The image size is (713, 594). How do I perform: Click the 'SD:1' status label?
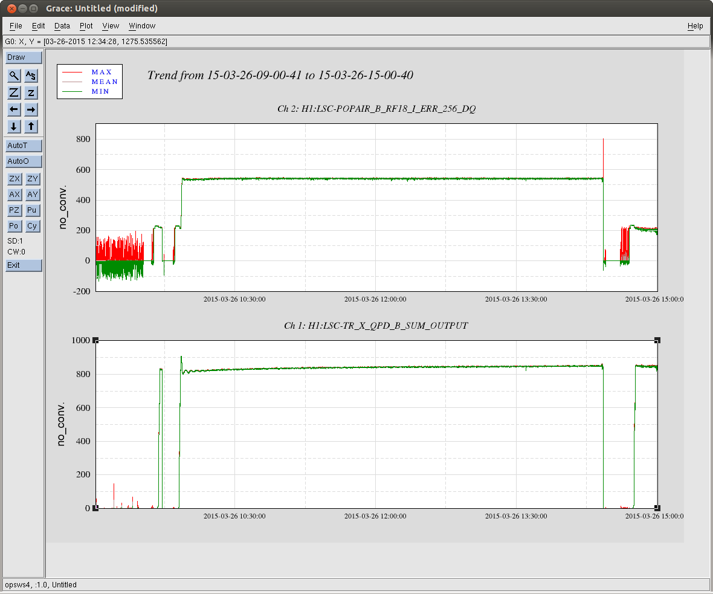(x=15, y=241)
